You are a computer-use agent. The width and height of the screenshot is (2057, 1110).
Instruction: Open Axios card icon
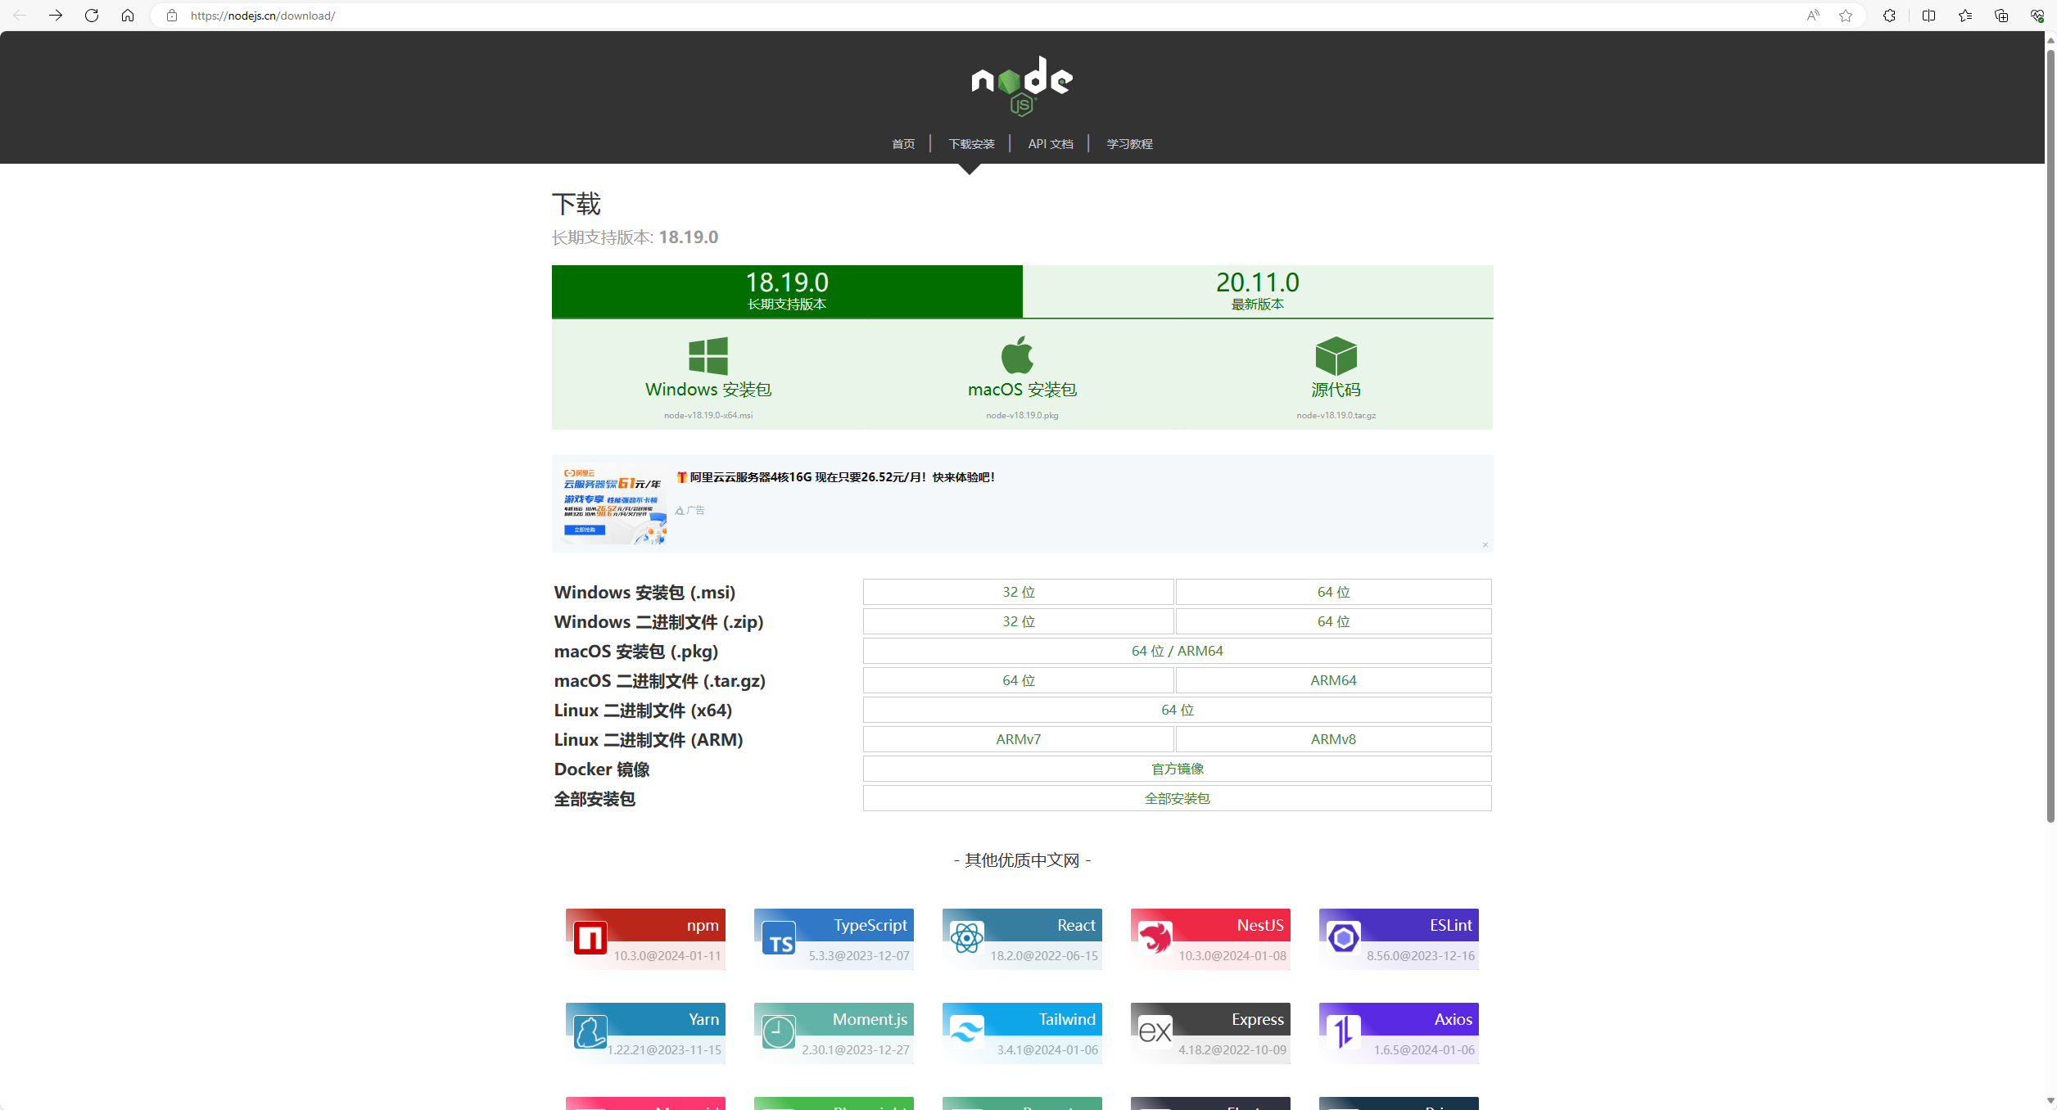1344,1032
